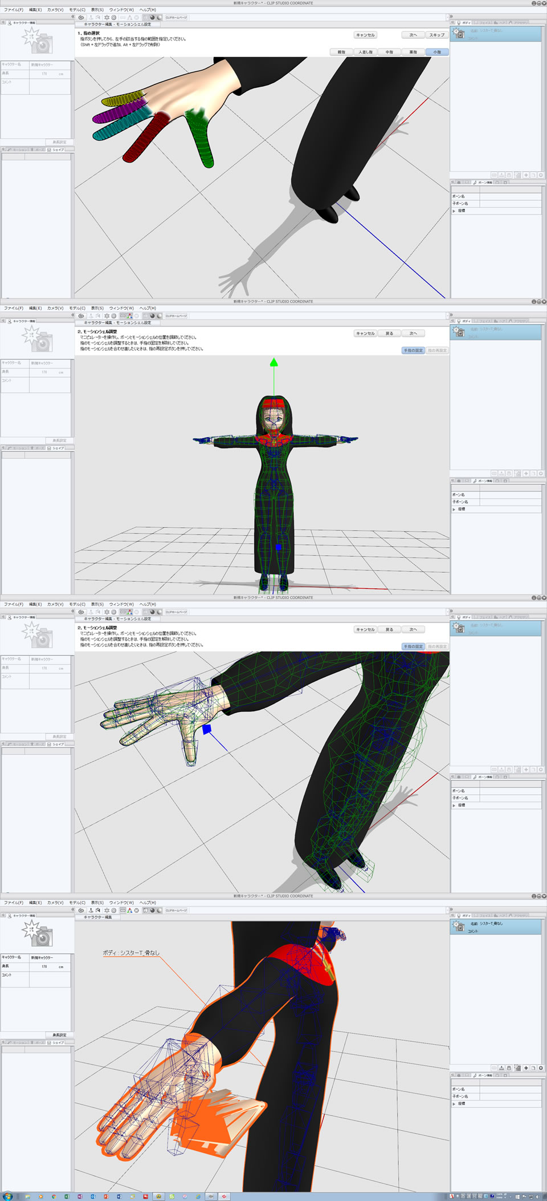Screen dimensions: 547x1201
Task: Select the 人差し指 finger button
Action: (x=365, y=52)
